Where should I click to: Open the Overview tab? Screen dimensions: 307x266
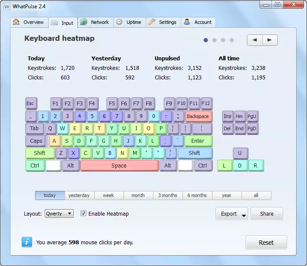29,22
